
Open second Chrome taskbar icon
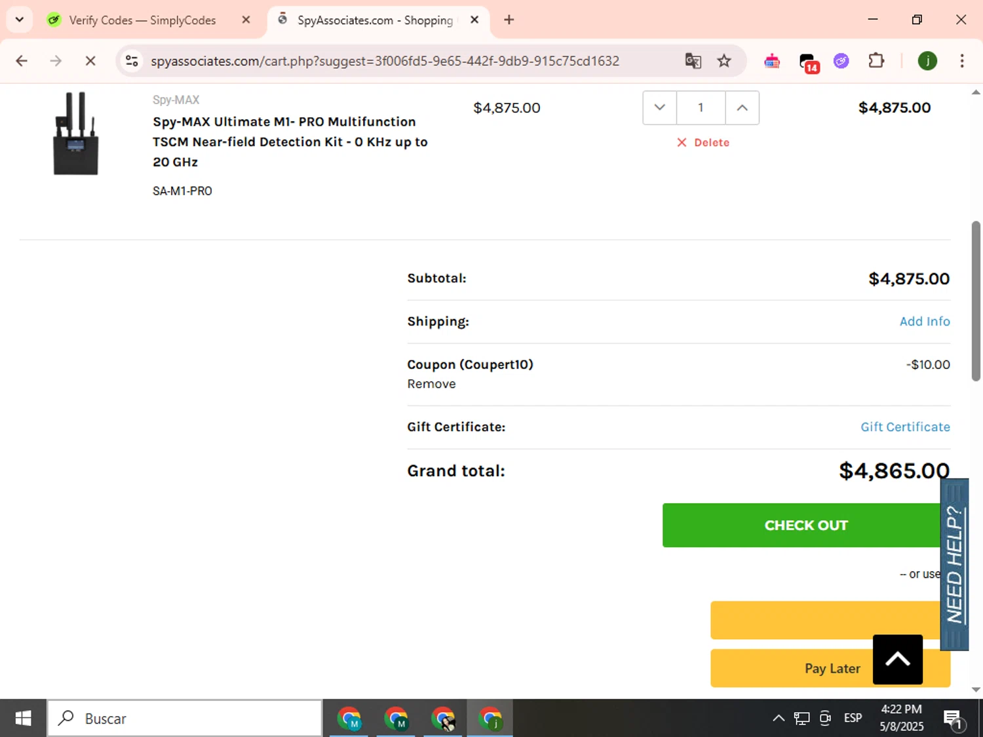point(396,719)
